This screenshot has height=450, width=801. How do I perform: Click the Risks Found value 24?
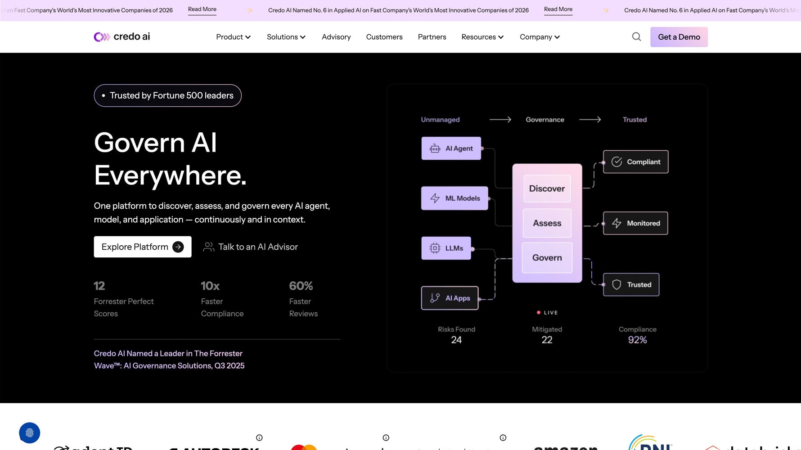456,340
